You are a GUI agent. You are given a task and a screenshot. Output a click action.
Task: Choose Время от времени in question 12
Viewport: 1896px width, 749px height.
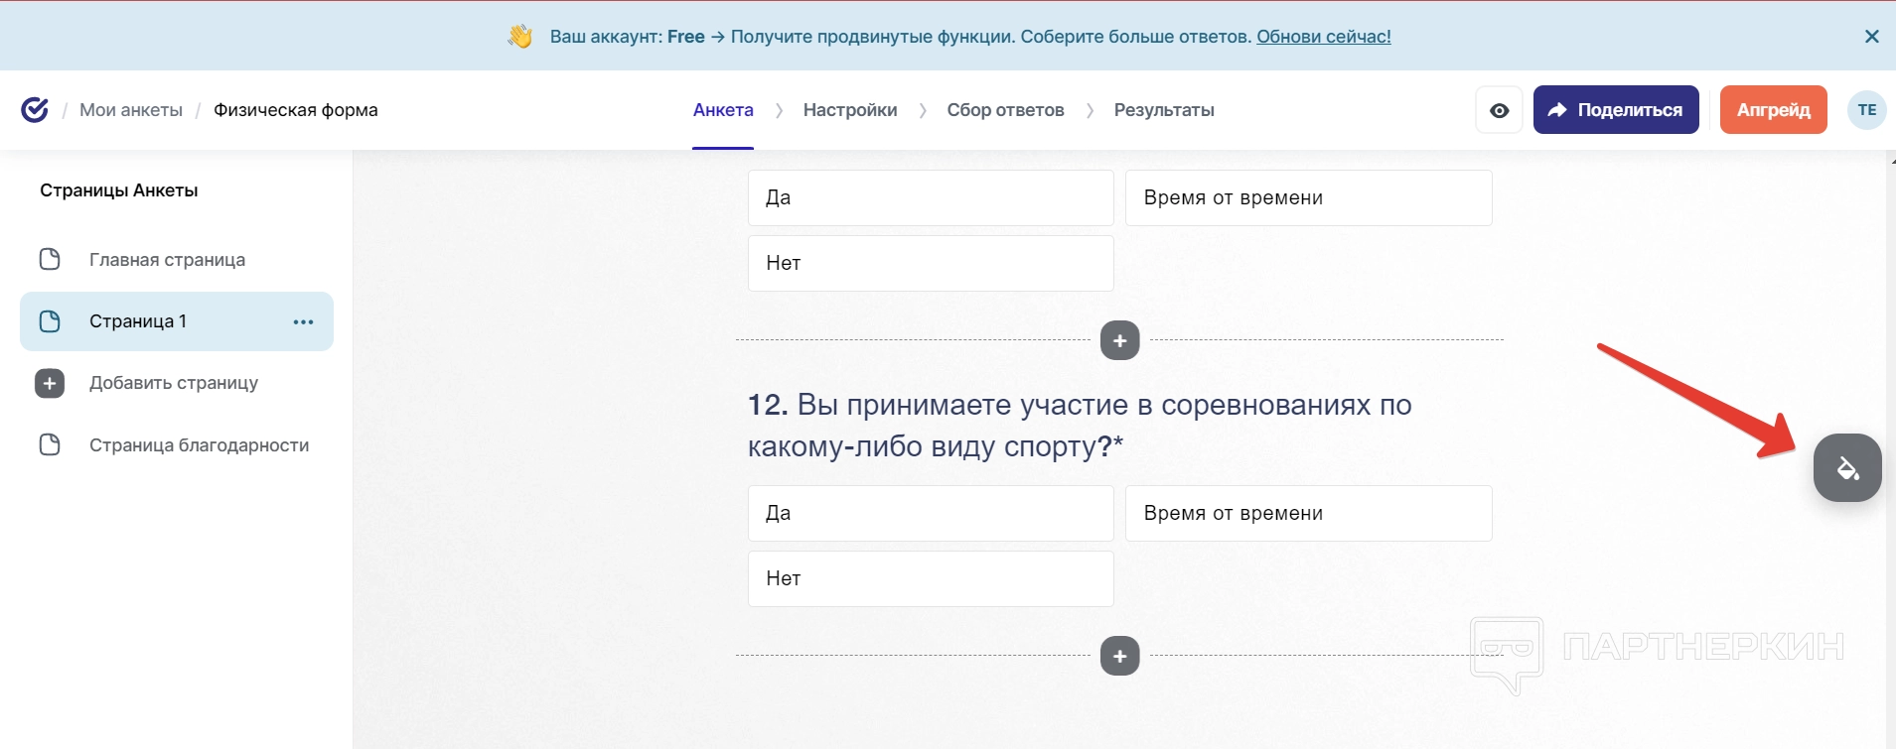click(x=1307, y=513)
